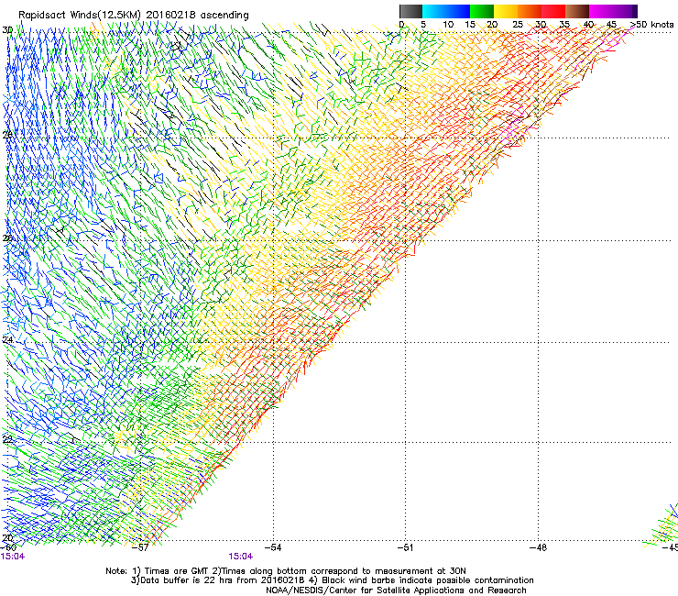This screenshot has width=678, height=596.
Task: Click the title "Rapidsact Winds(12.5KM) 20160218 ascending"
Action: point(134,15)
